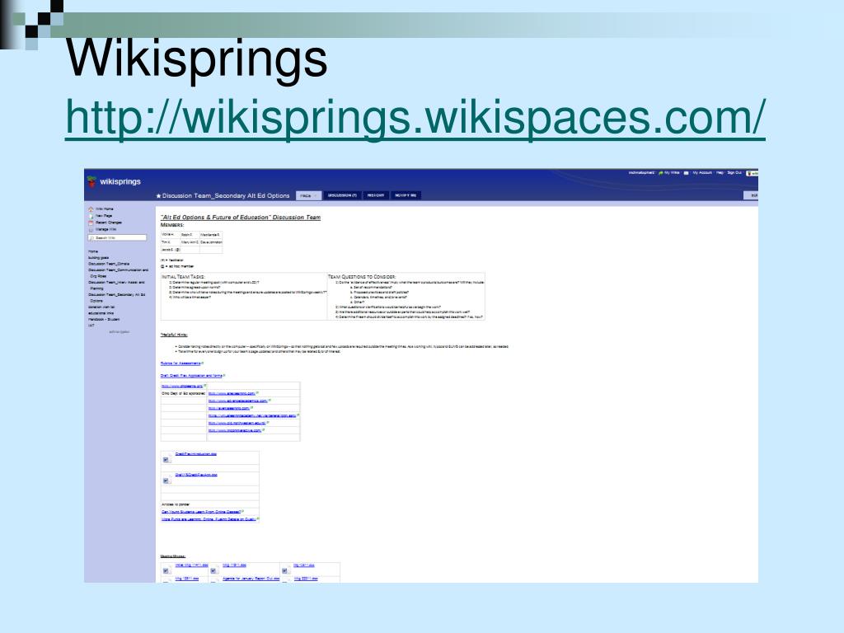
Task: Switch to the Discussion tab
Action: point(342,195)
